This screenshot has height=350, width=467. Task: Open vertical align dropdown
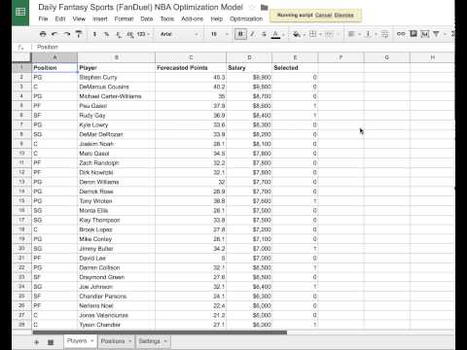coord(370,34)
